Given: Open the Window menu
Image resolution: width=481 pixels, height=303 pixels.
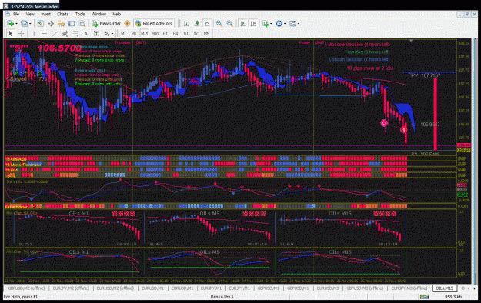Looking at the screenshot, I should [99, 14].
